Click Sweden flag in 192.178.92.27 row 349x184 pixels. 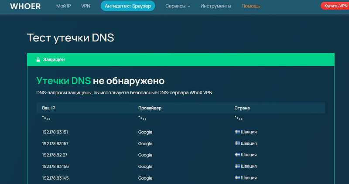237,154
